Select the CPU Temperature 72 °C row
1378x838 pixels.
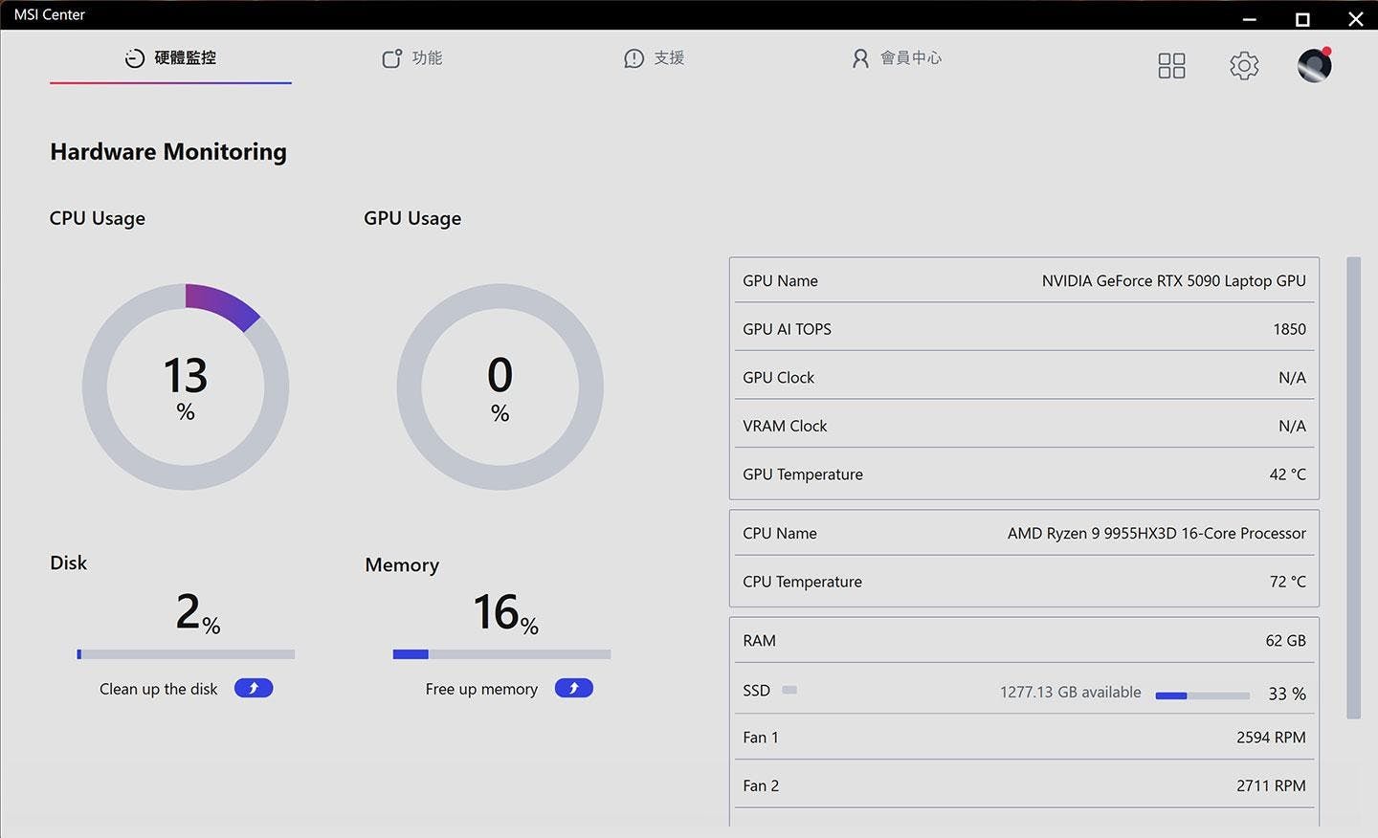[1024, 581]
